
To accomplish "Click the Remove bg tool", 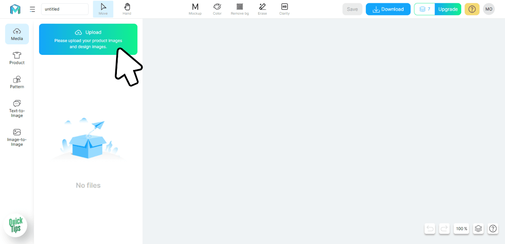I will 239,9.
